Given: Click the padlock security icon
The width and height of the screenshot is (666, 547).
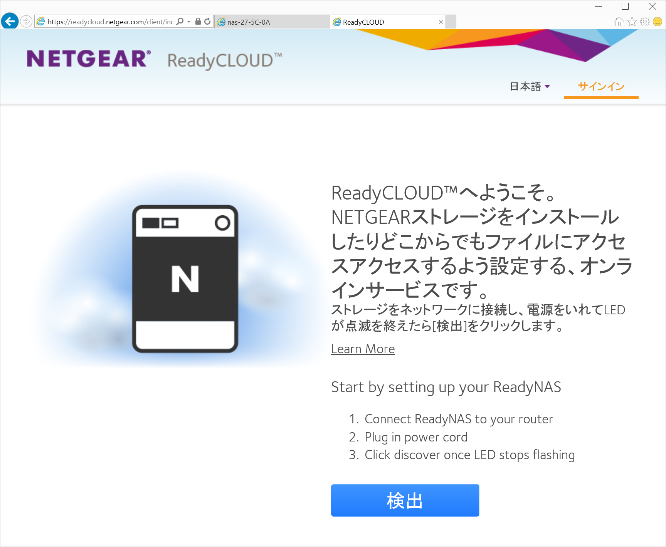Looking at the screenshot, I should tap(198, 22).
